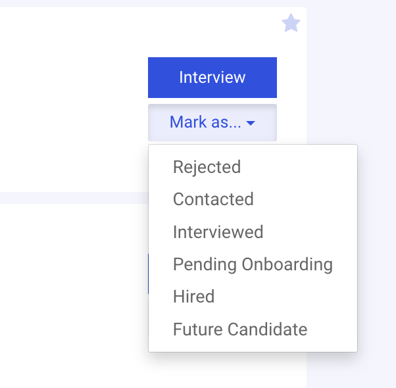Set the status to Hired
396x388 pixels.
[193, 297]
